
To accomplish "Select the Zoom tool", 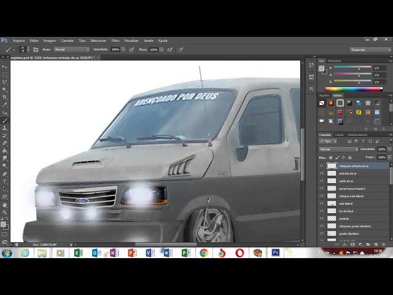I will point(4,212).
